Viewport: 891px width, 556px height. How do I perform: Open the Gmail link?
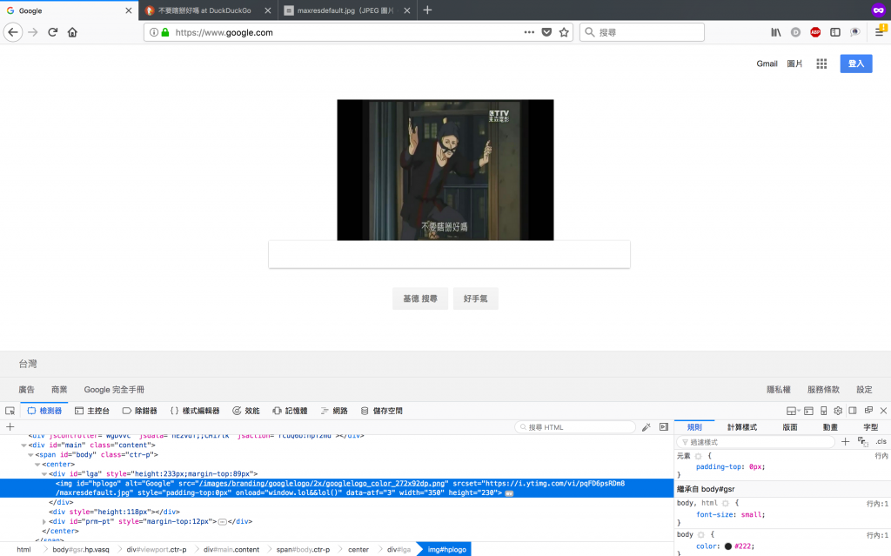767,64
